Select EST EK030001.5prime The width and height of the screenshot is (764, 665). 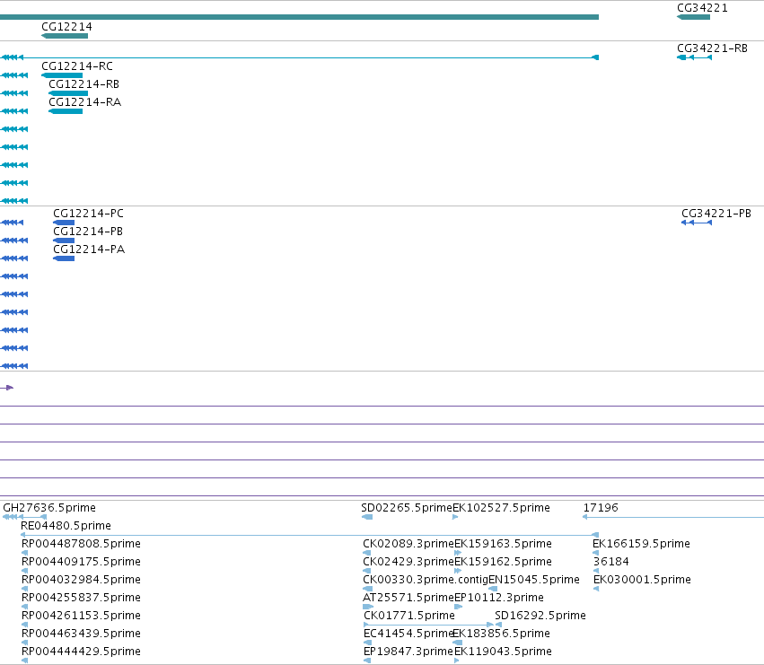[642, 580]
